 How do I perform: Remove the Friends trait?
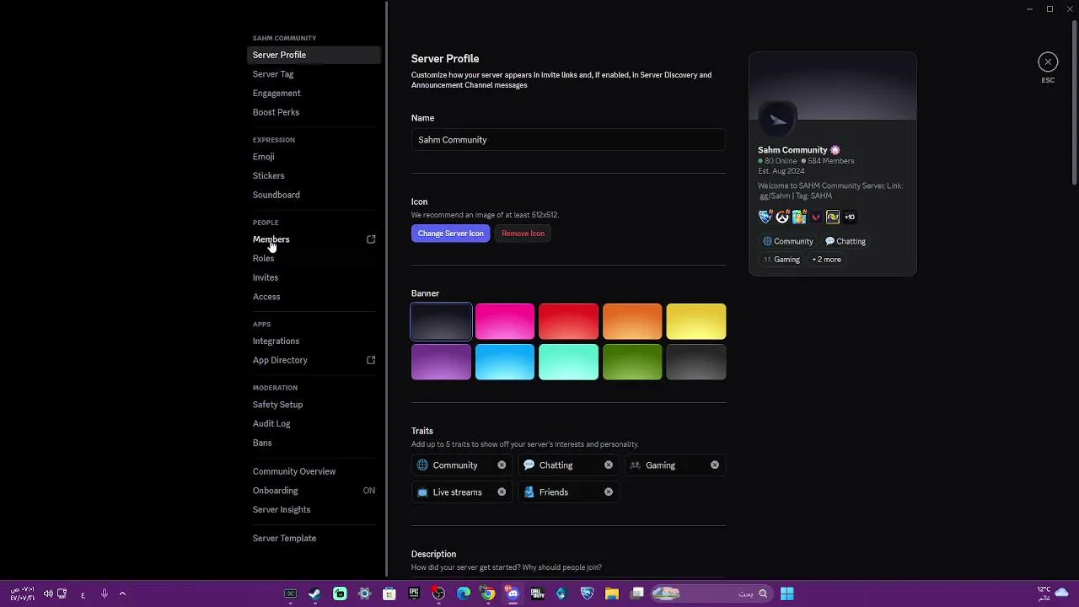tap(609, 492)
